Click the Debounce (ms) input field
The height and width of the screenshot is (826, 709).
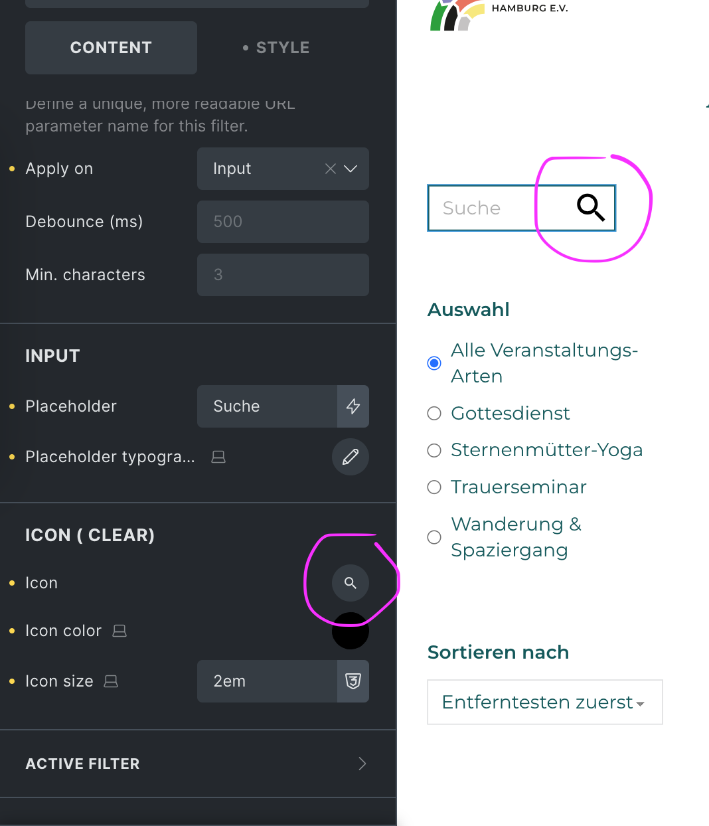(283, 222)
